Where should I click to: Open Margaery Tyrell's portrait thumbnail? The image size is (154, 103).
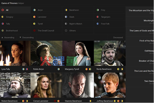click(78, 53)
